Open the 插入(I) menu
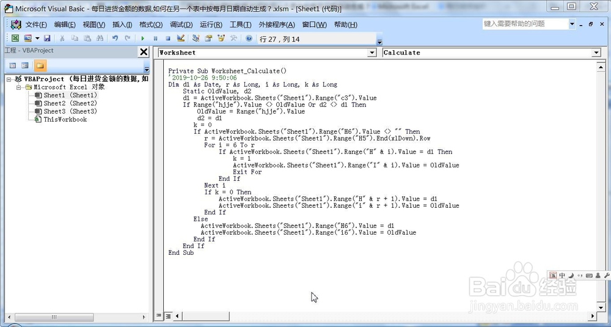 122,24
